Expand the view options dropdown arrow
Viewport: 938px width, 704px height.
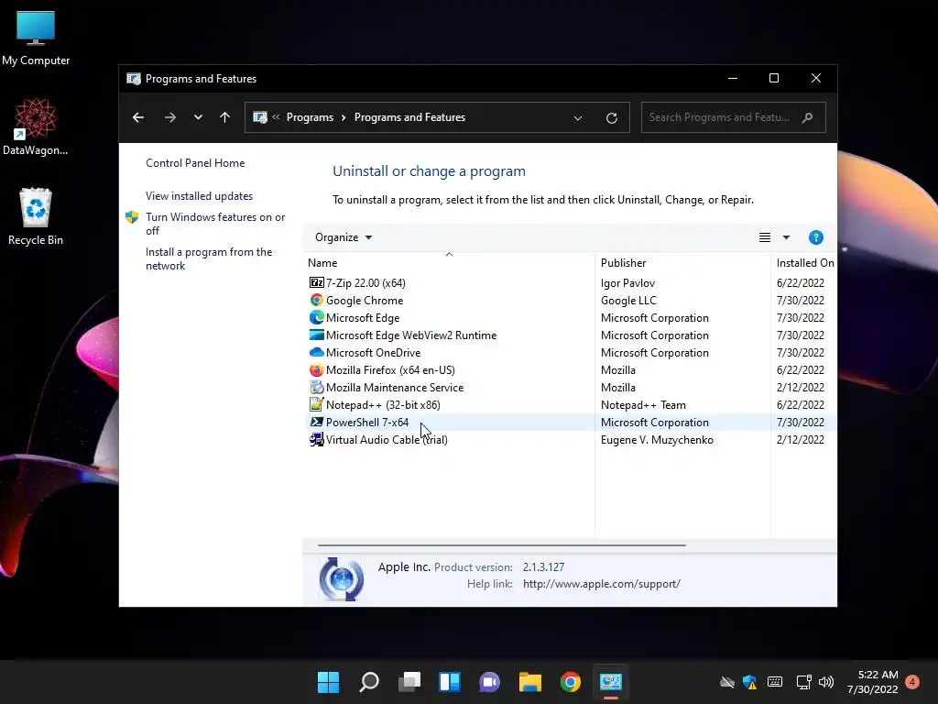[x=786, y=237]
